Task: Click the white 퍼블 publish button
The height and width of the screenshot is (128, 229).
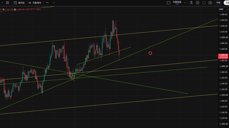Action: (226, 3)
